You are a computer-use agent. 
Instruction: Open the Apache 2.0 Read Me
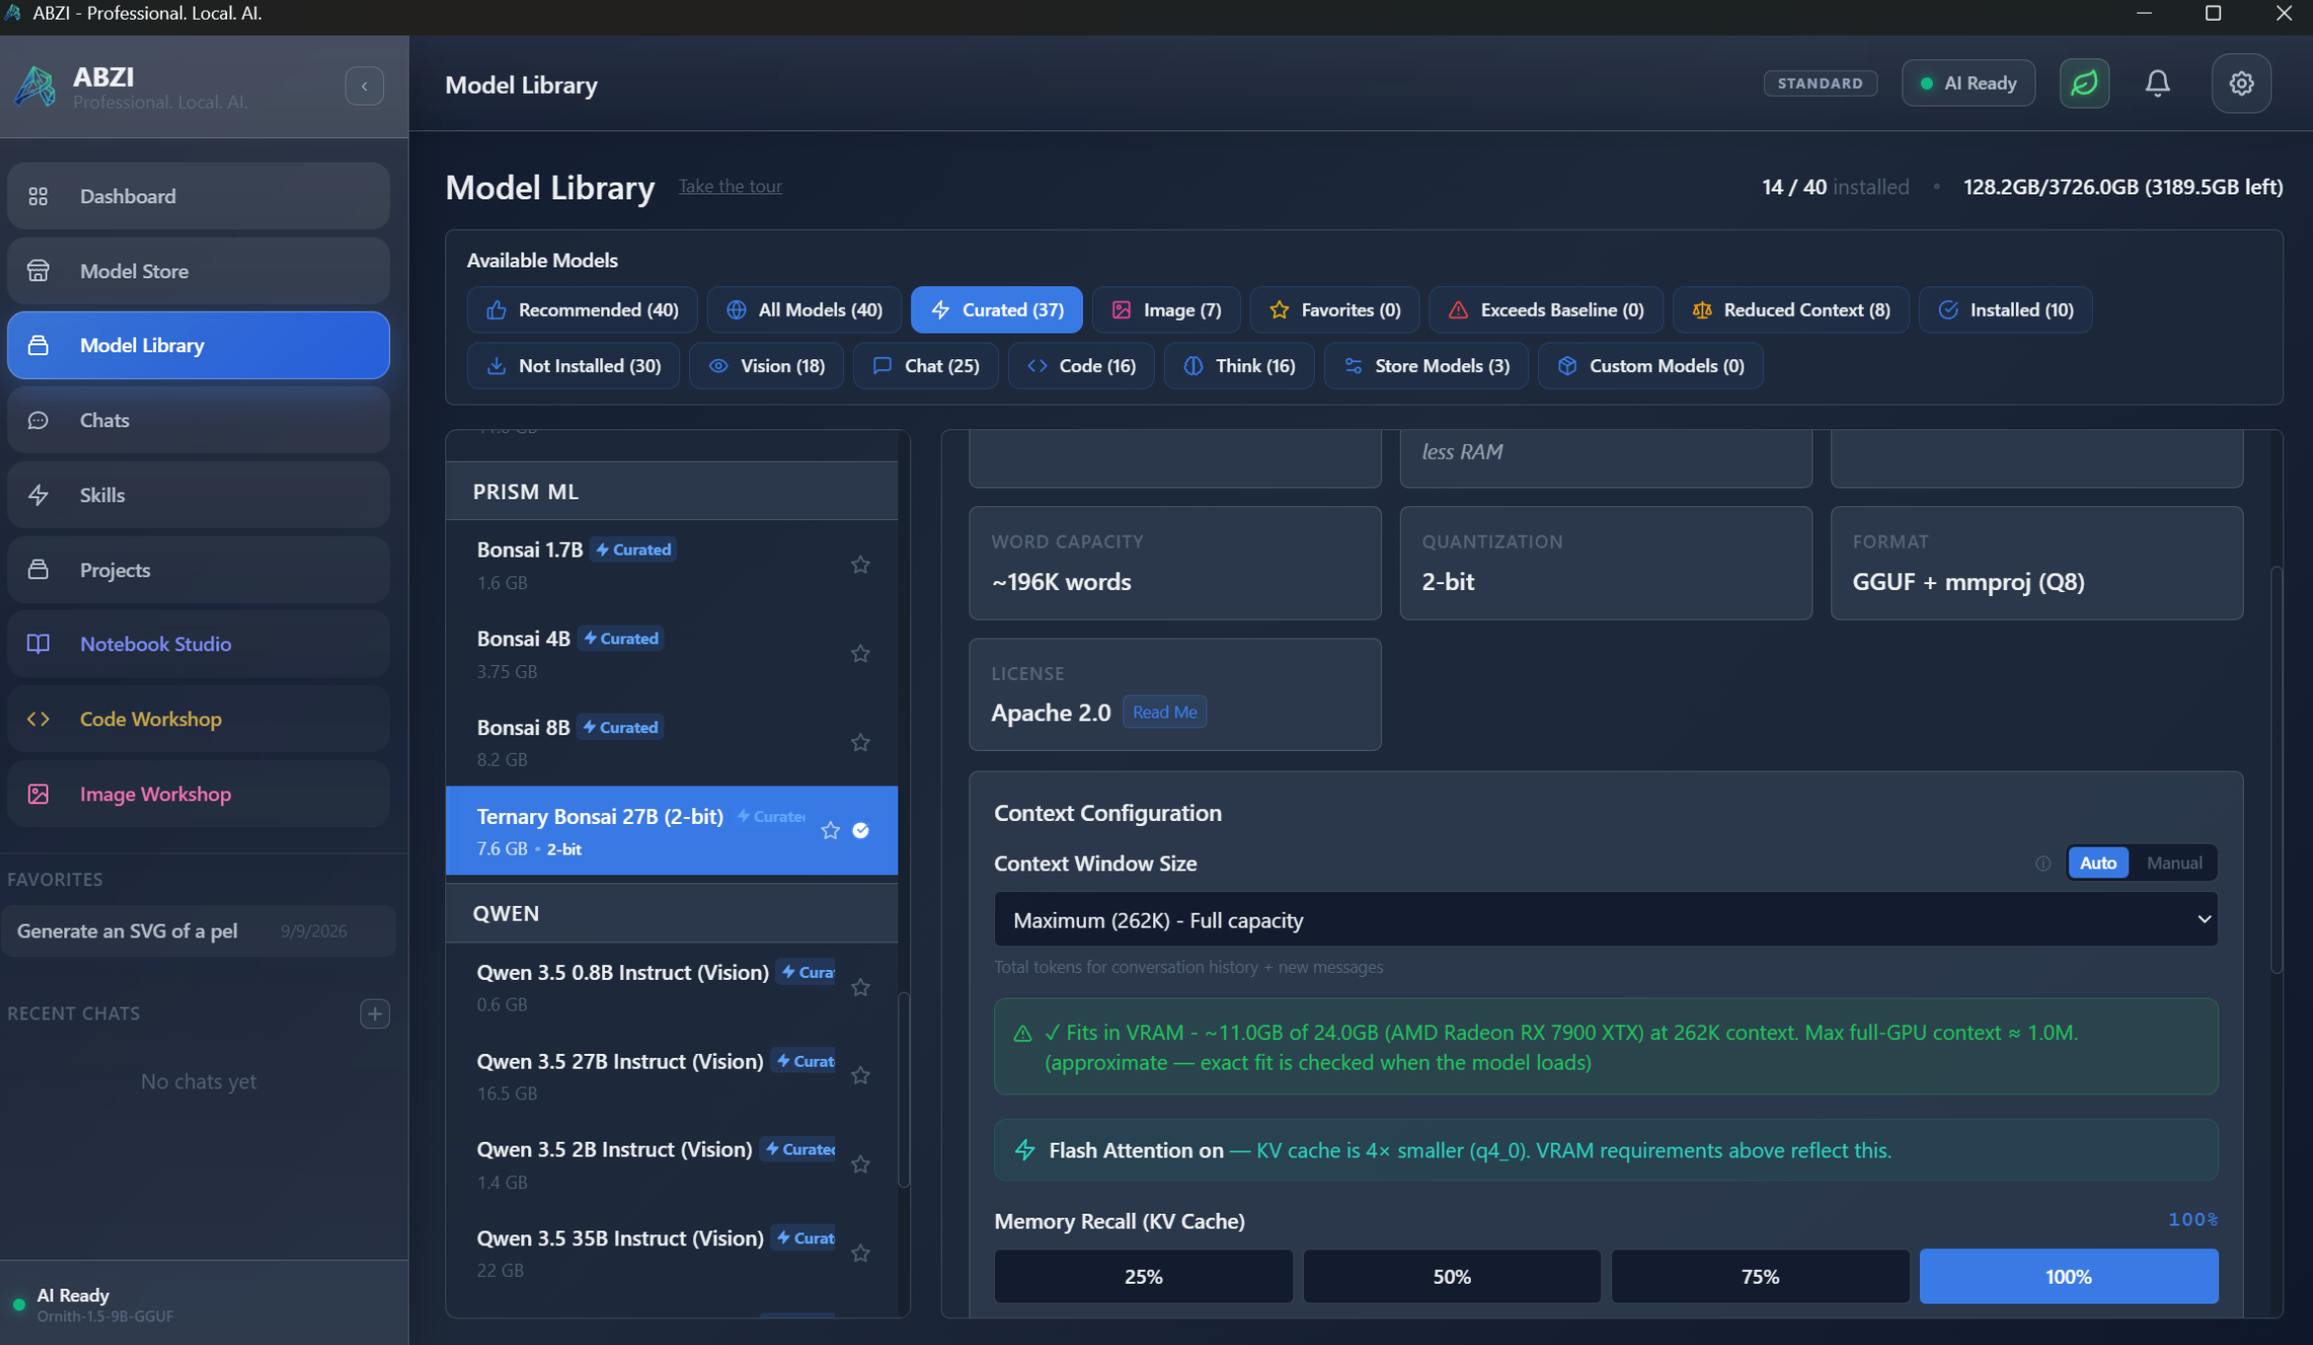point(1164,711)
